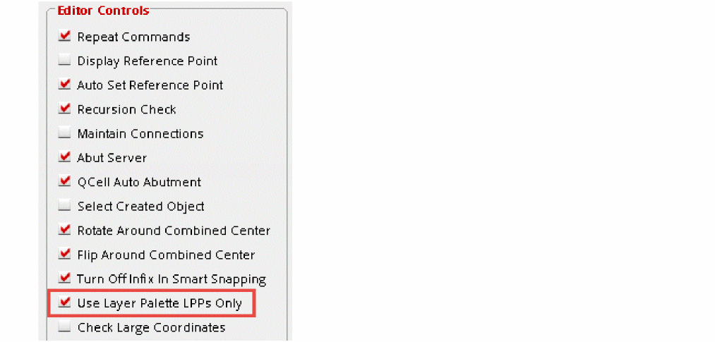Click the 'QCell Auto Abutment' label text

(139, 182)
